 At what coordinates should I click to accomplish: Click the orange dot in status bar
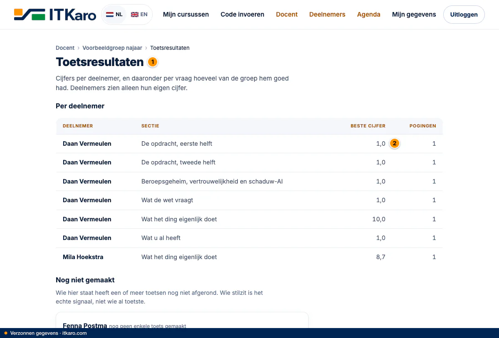point(6,333)
